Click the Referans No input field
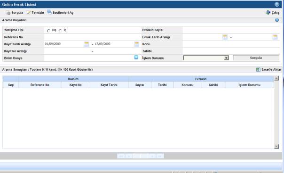The image size is (284, 173). pyautogui.click(x=92, y=37)
